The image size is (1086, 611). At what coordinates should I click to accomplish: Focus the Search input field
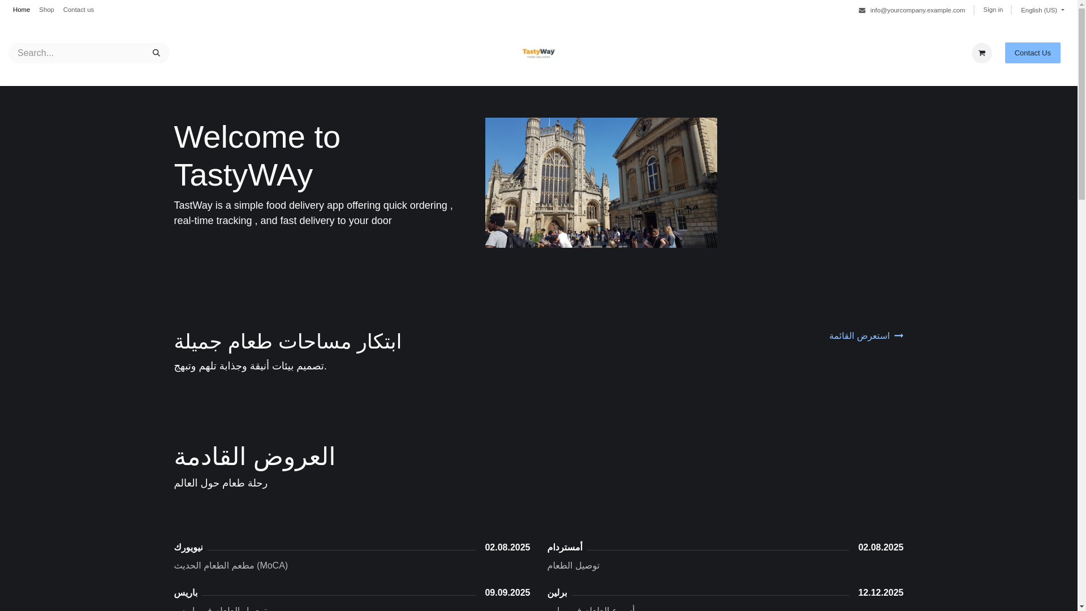point(76,53)
